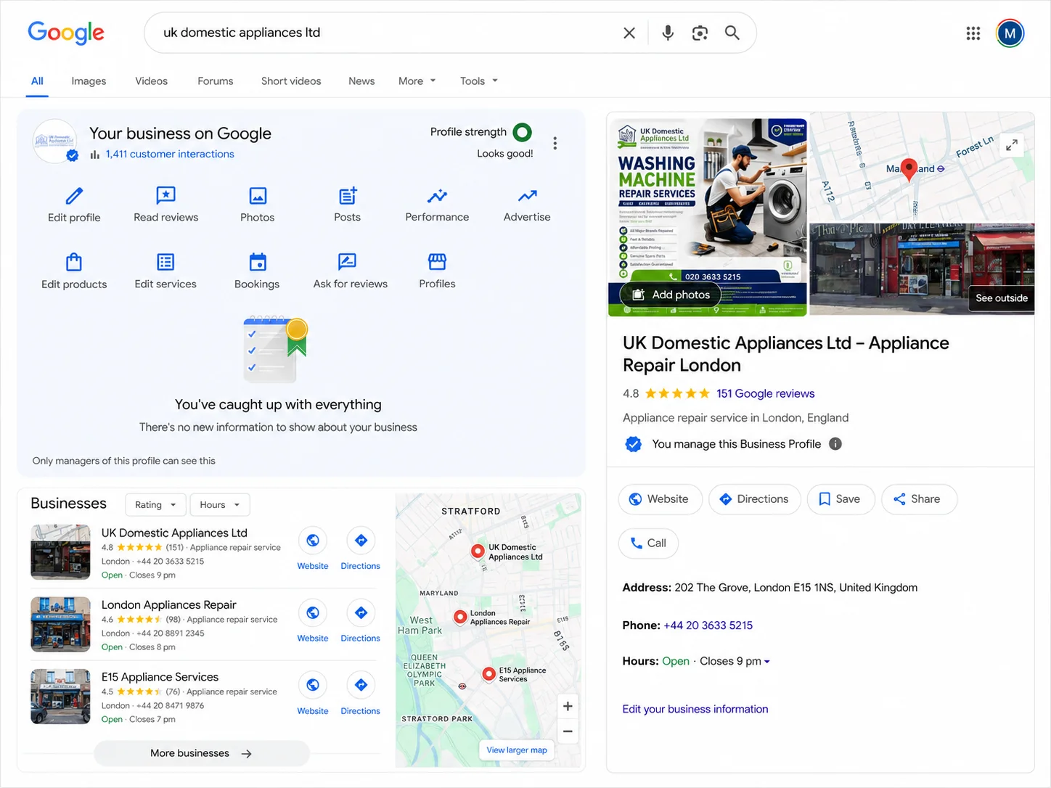The height and width of the screenshot is (788, 1051).
Task: Click the Call button
Action: (648, 543)
